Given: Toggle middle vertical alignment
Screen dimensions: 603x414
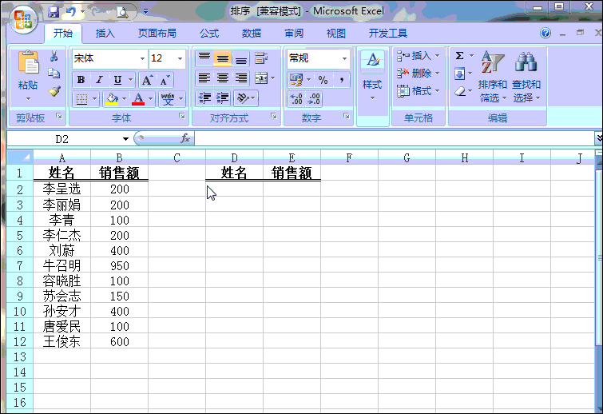Looking at the screenshot, I should click(x=222, y=58).
